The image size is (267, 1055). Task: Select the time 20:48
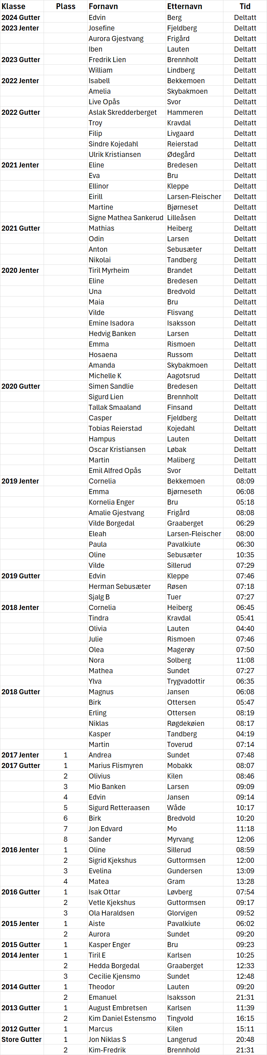point(245,1039)
